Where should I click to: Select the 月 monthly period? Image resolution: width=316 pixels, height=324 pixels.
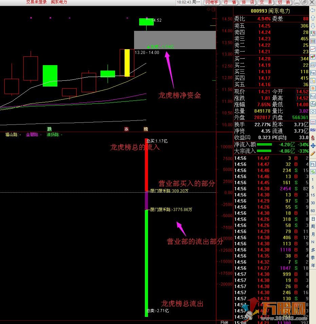point(313,234)
